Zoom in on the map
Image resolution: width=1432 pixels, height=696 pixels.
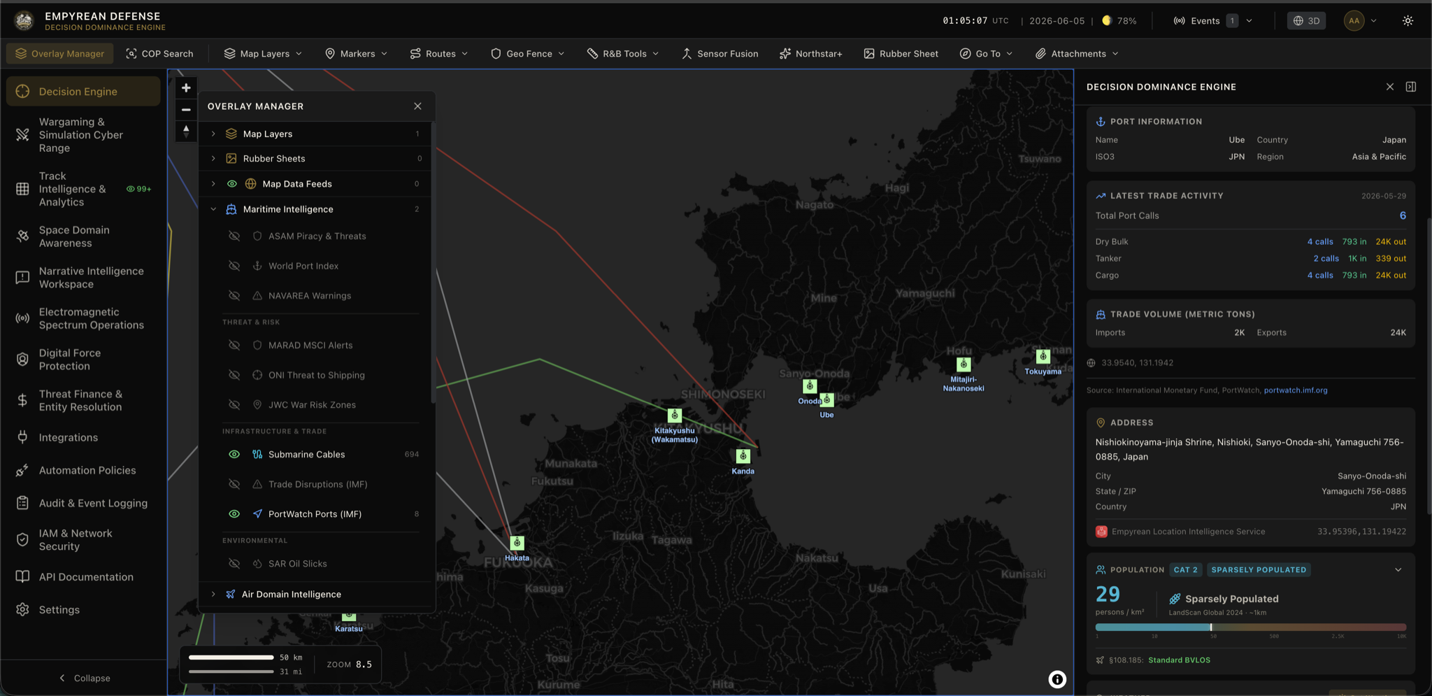point(186,88)
